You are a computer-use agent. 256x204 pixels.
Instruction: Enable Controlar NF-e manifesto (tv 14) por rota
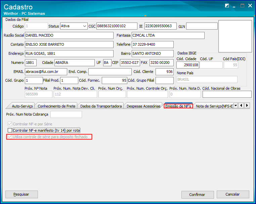(x=10, y=130)
